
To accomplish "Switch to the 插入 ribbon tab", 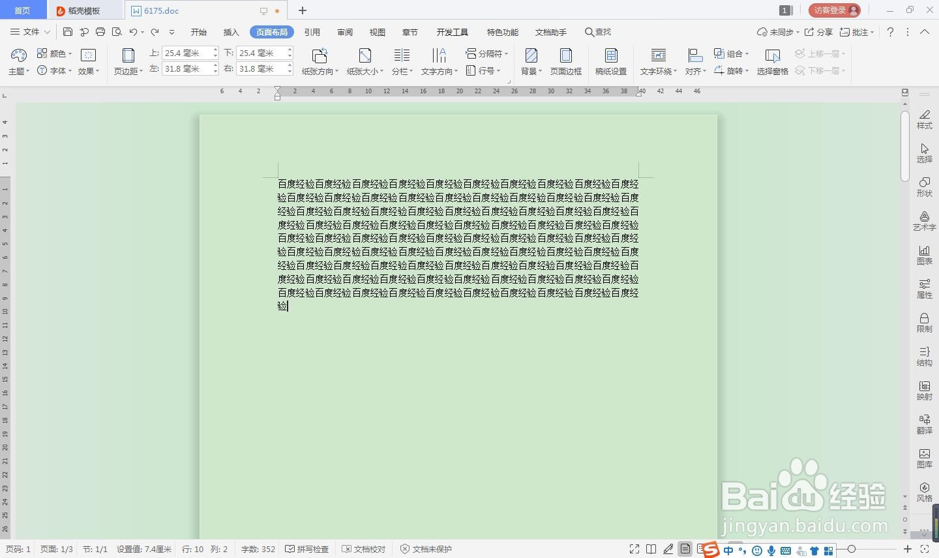I will 231,32.
